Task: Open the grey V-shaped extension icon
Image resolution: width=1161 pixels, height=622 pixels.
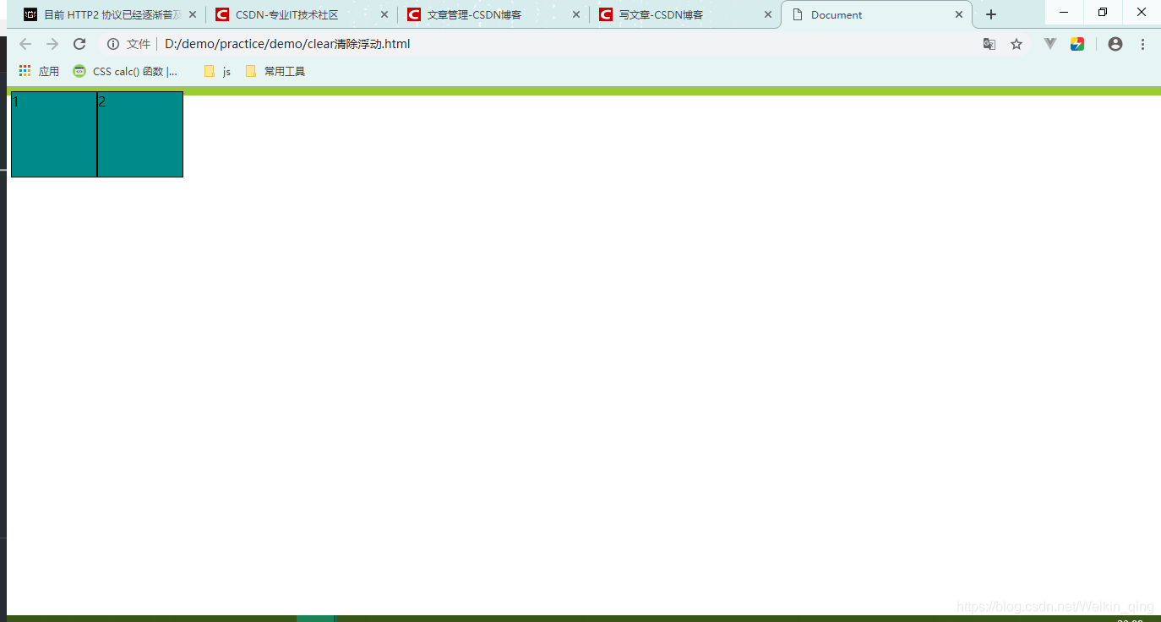Action: [1050, 44]
